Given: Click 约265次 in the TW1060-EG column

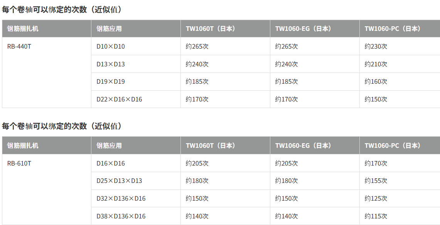Looking at the screenshot, I should 287,46.
